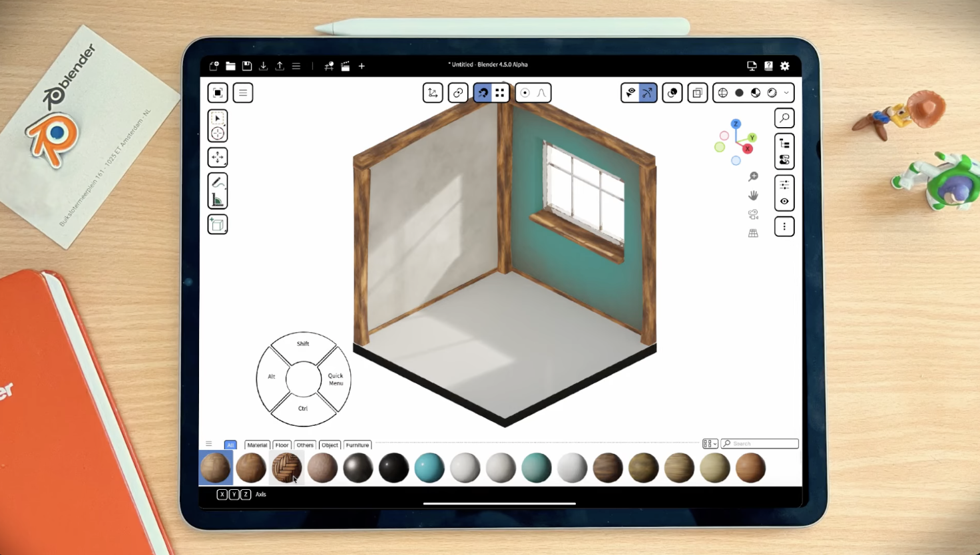Save the file with the floppy disk icon
This screenshot has width=980, height=555.
(247, 66)
